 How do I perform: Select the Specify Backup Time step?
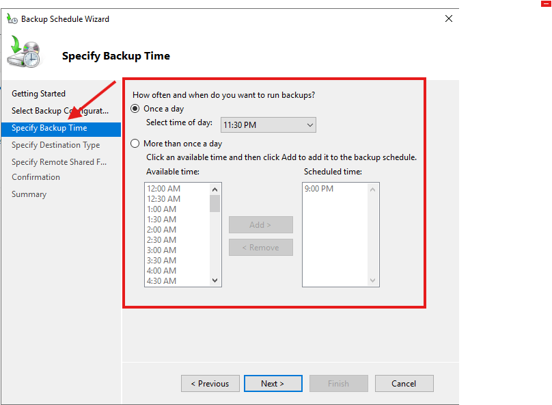(x=49, y=128)
